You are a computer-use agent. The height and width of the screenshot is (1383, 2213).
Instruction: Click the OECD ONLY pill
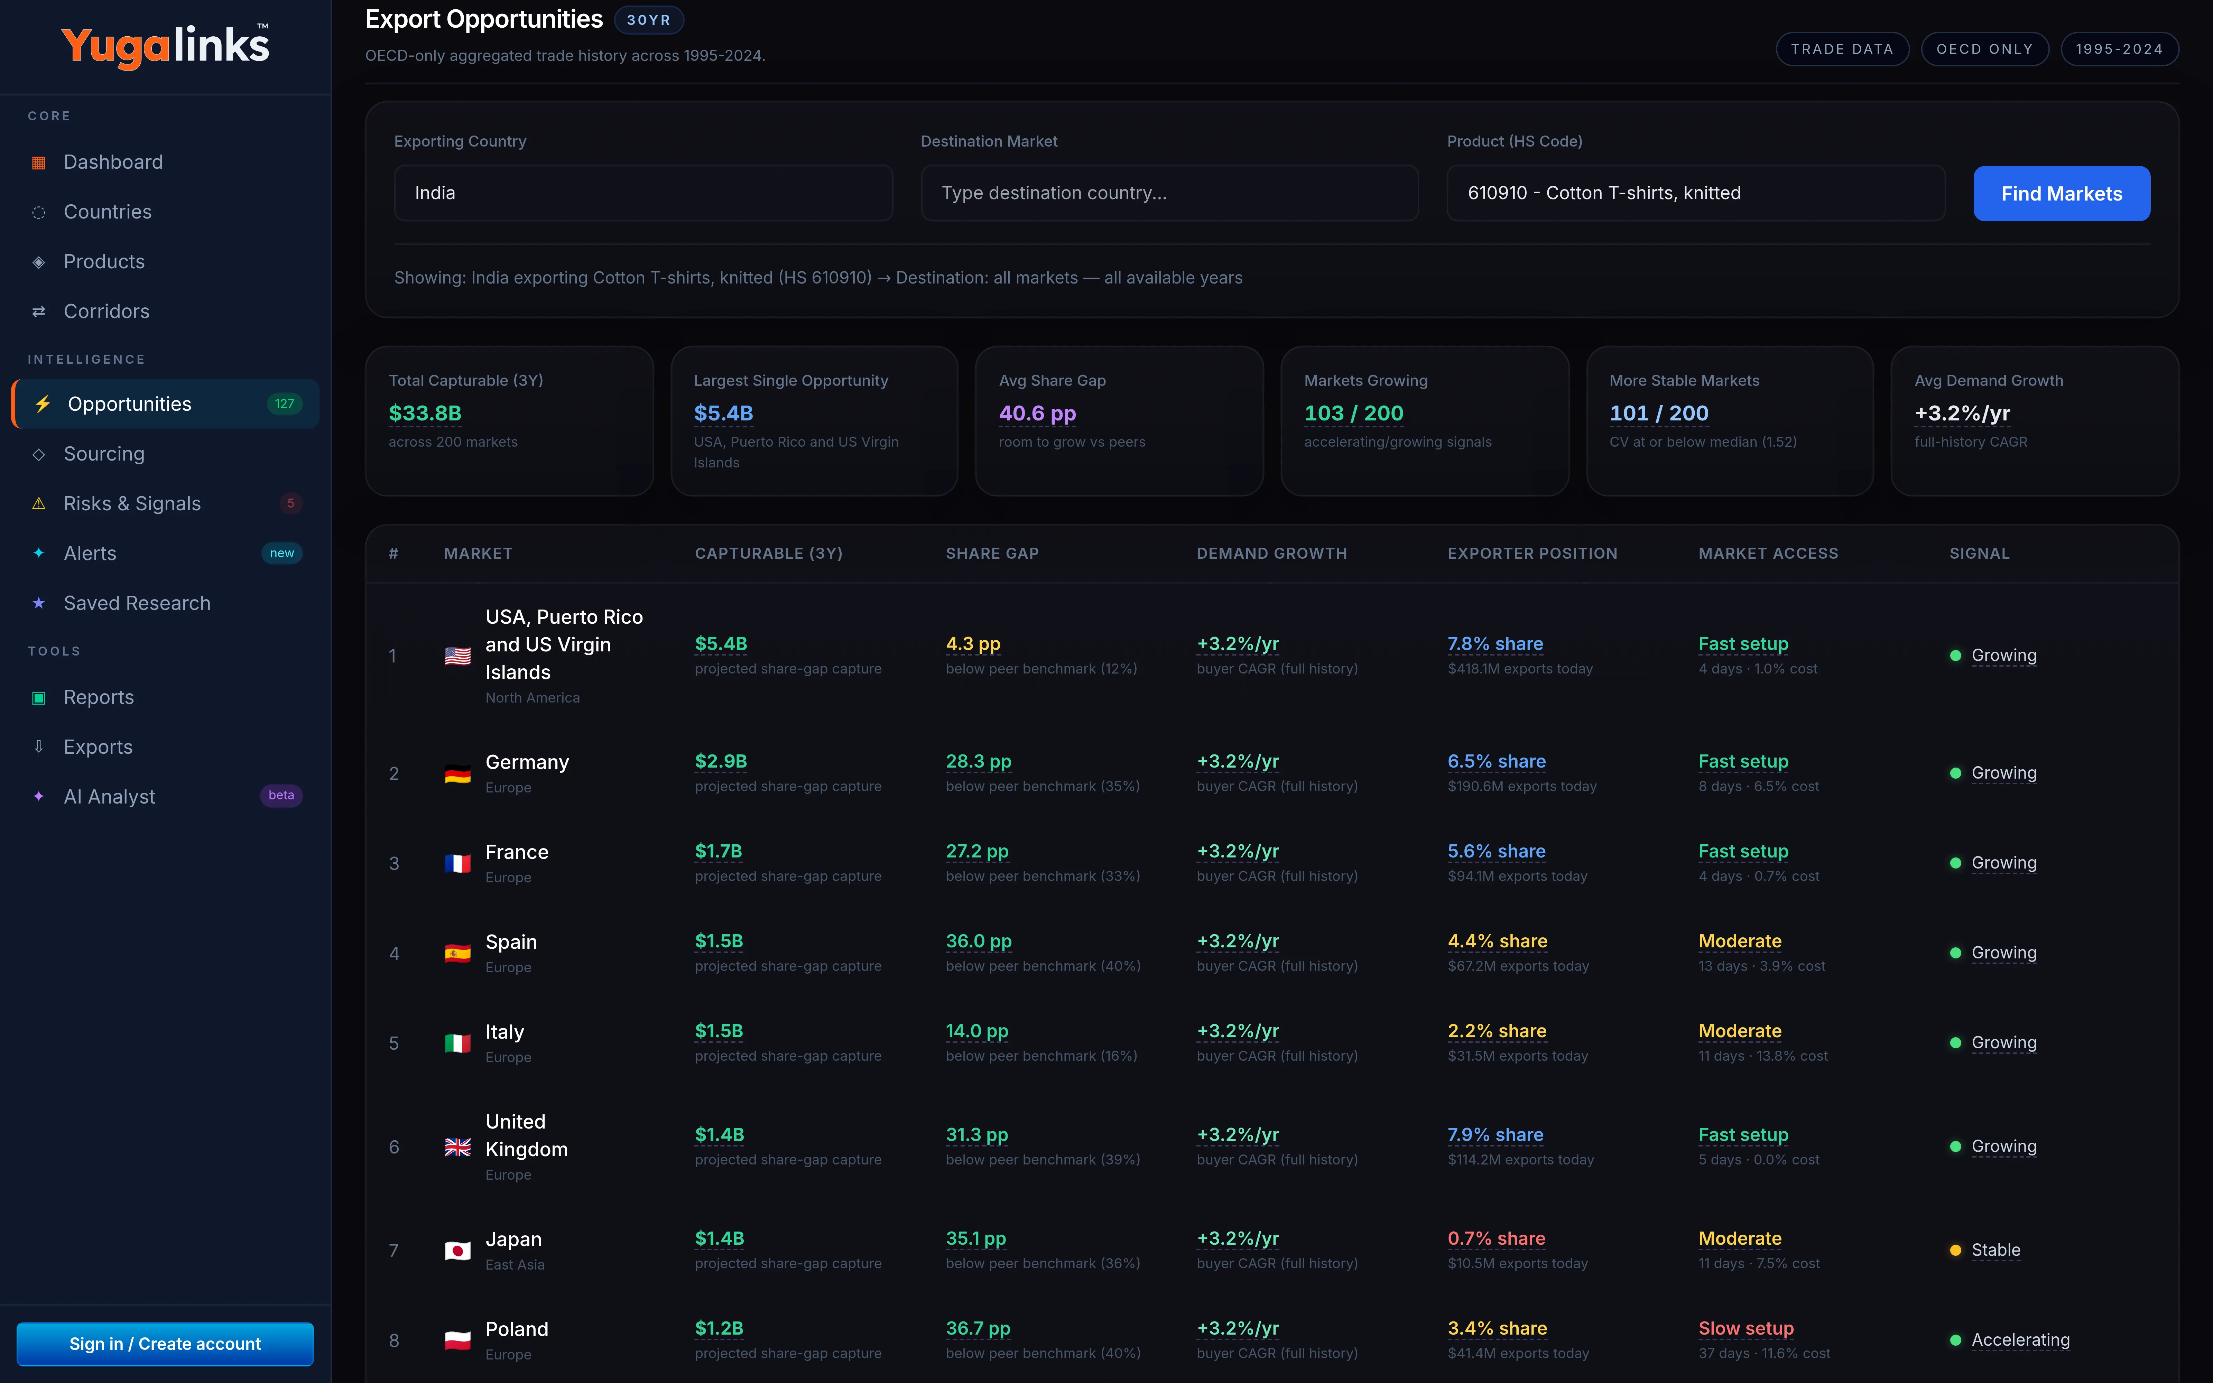(x=1984, y=49)
